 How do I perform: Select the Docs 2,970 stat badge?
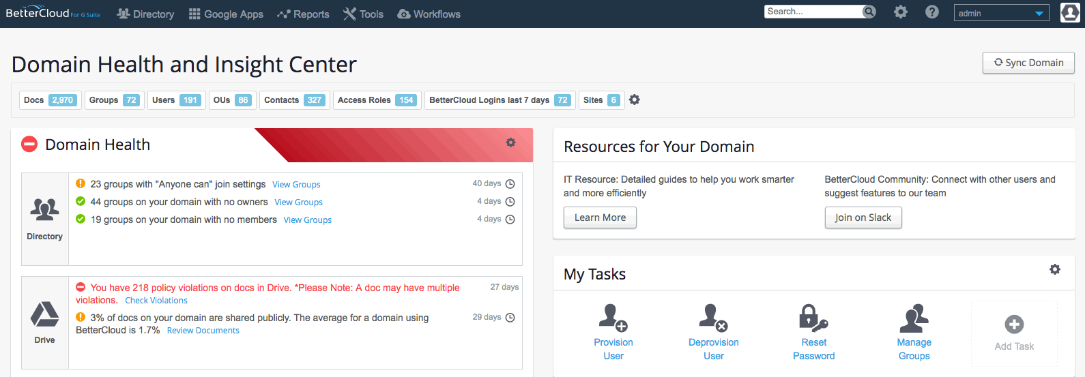pyautogui.click(x=50, y=100)
